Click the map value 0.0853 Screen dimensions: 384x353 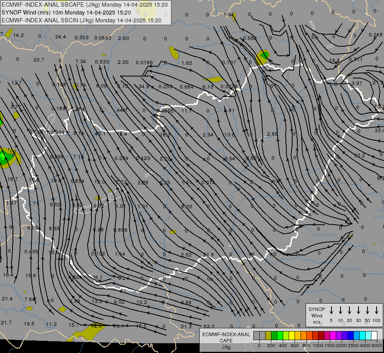pyautogui.click(x=103, y=38)
